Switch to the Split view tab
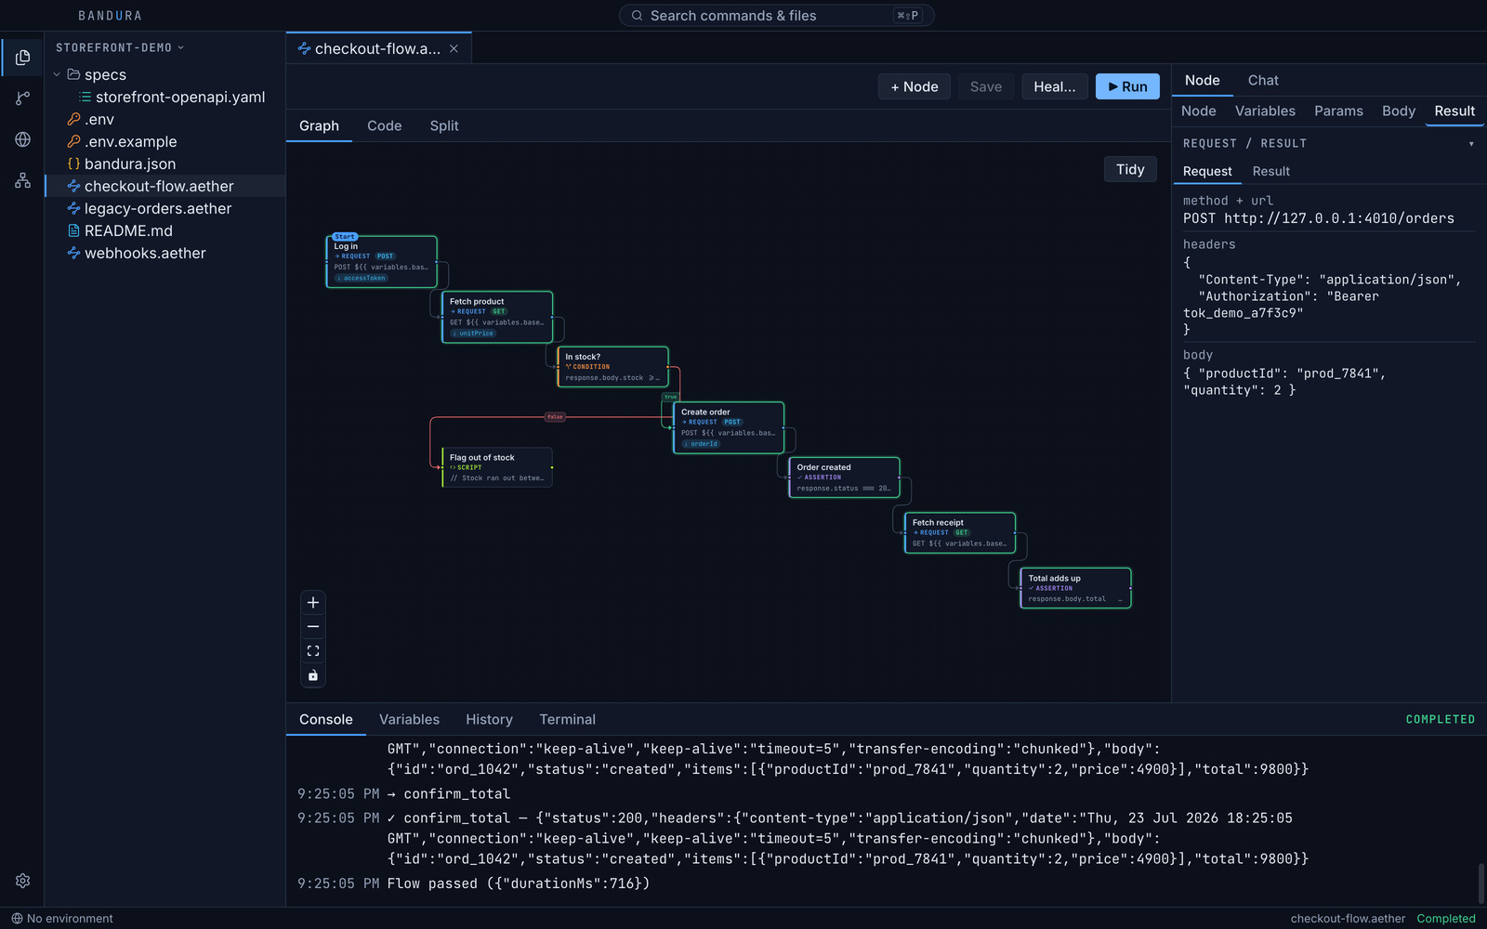This screenshot has width=1487, height=929. coord(444,125)
